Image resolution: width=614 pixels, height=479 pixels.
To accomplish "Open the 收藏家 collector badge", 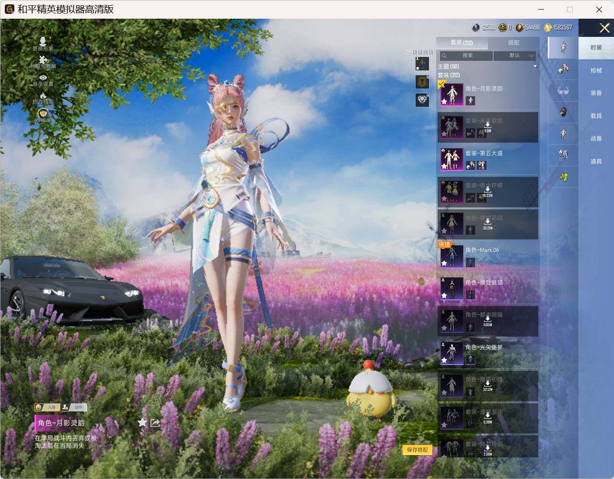I will coord(43,113).
